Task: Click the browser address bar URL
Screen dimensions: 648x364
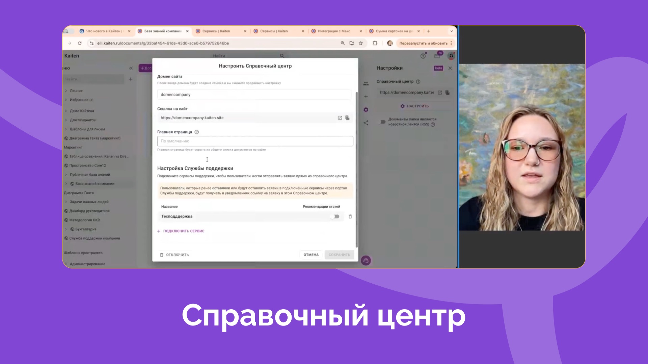Action: (163, 43)
